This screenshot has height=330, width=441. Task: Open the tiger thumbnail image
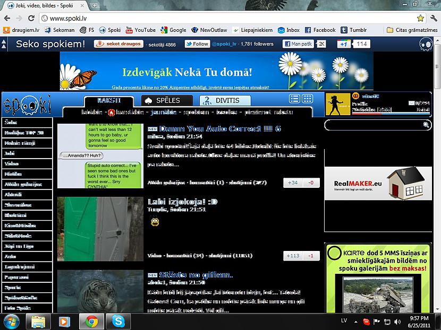coord(100,291)
